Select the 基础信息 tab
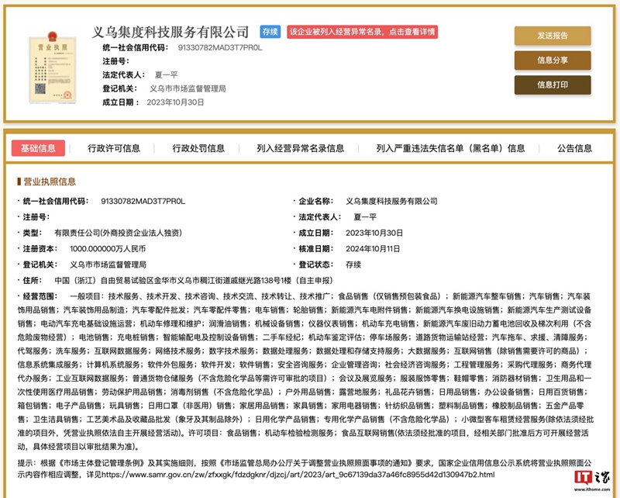 (x=38, y=148)
